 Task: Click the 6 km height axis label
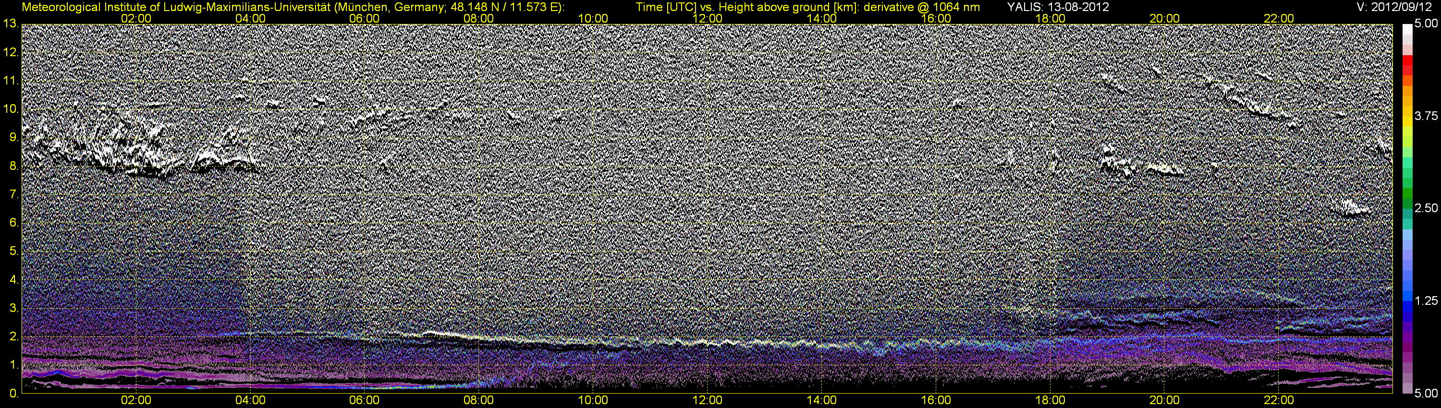pos(13,223)
